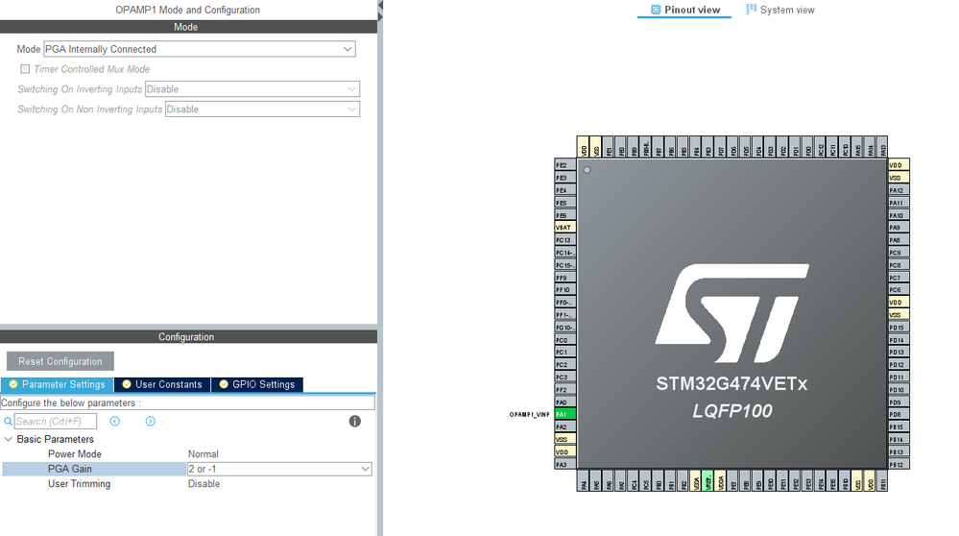Open Switching On Inverting Inputs dropdown
The height and width of the screenshot is (536, 959).
(x=252, y=89)
